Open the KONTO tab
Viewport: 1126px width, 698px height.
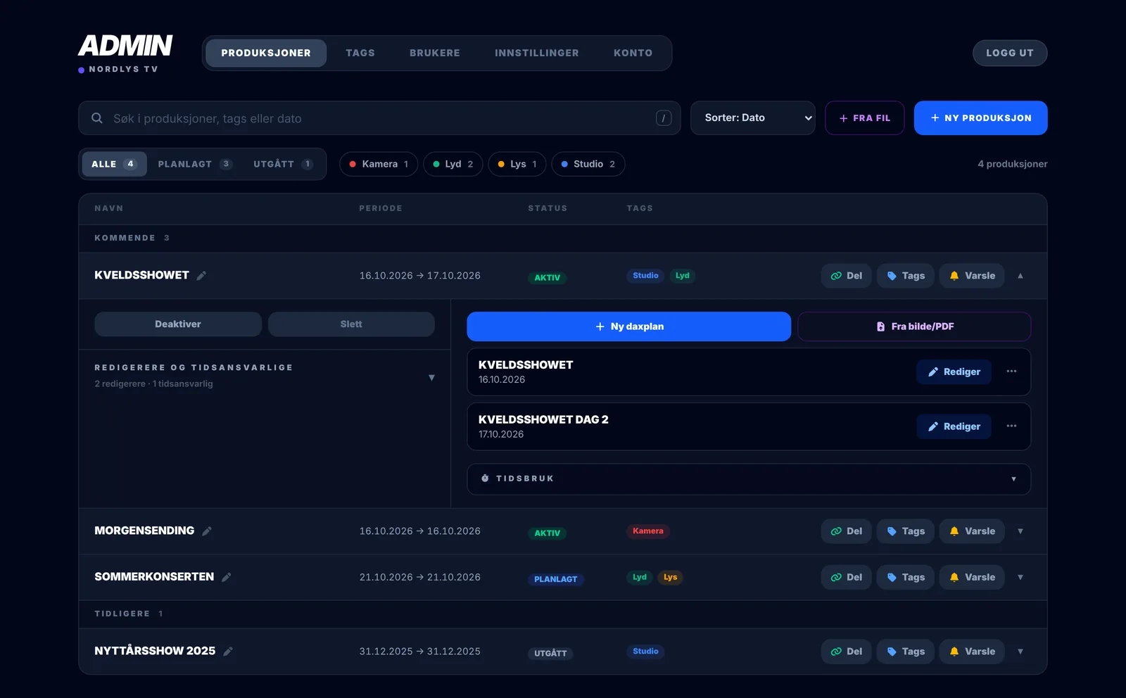coord(633,53)
